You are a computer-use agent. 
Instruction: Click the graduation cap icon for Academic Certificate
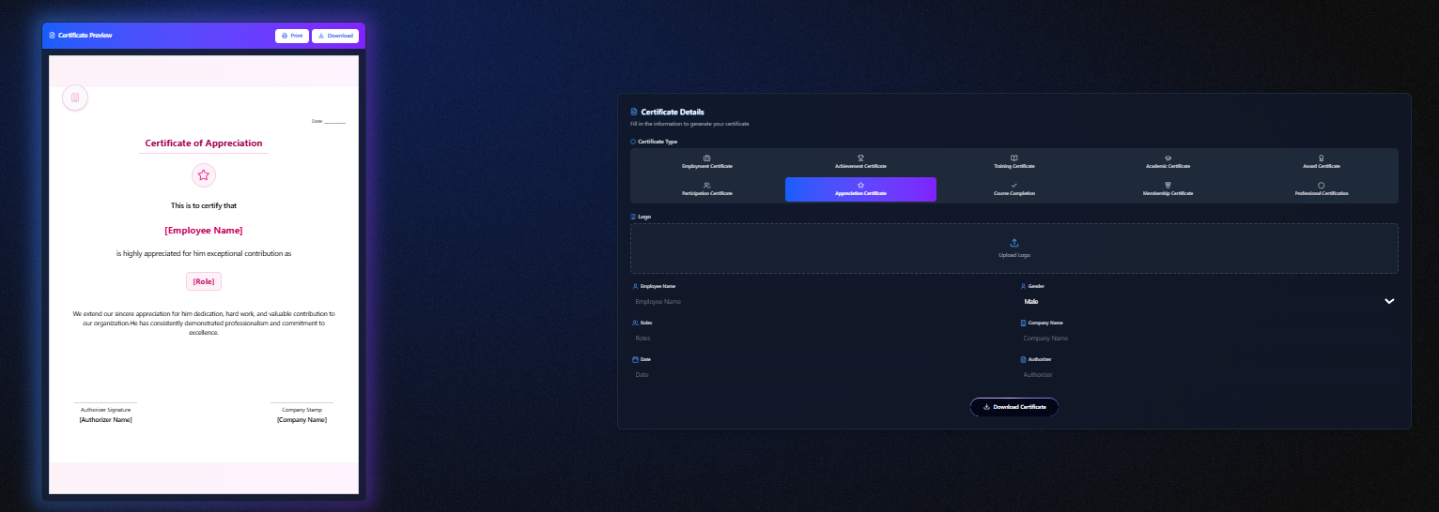pyautogui.click(x=1168, y=158)
